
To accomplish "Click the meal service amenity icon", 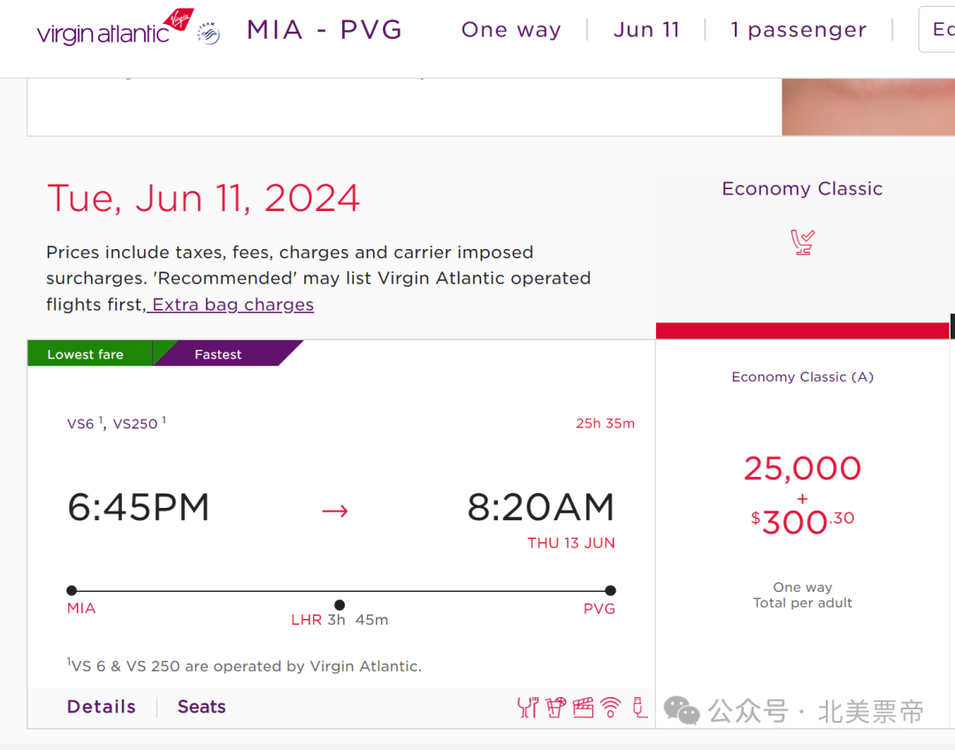I will point(527,708).
